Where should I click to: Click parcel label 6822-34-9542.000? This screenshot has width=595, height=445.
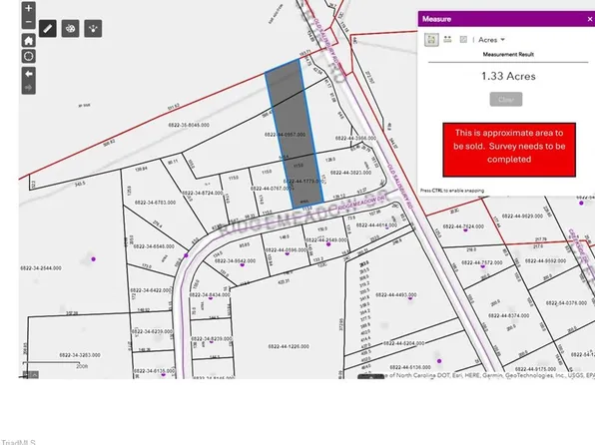tap(235, 261)
